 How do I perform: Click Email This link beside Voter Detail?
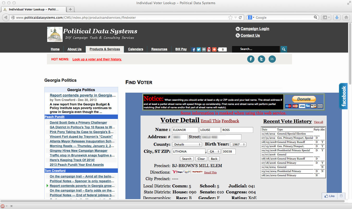tap(210, 121)
